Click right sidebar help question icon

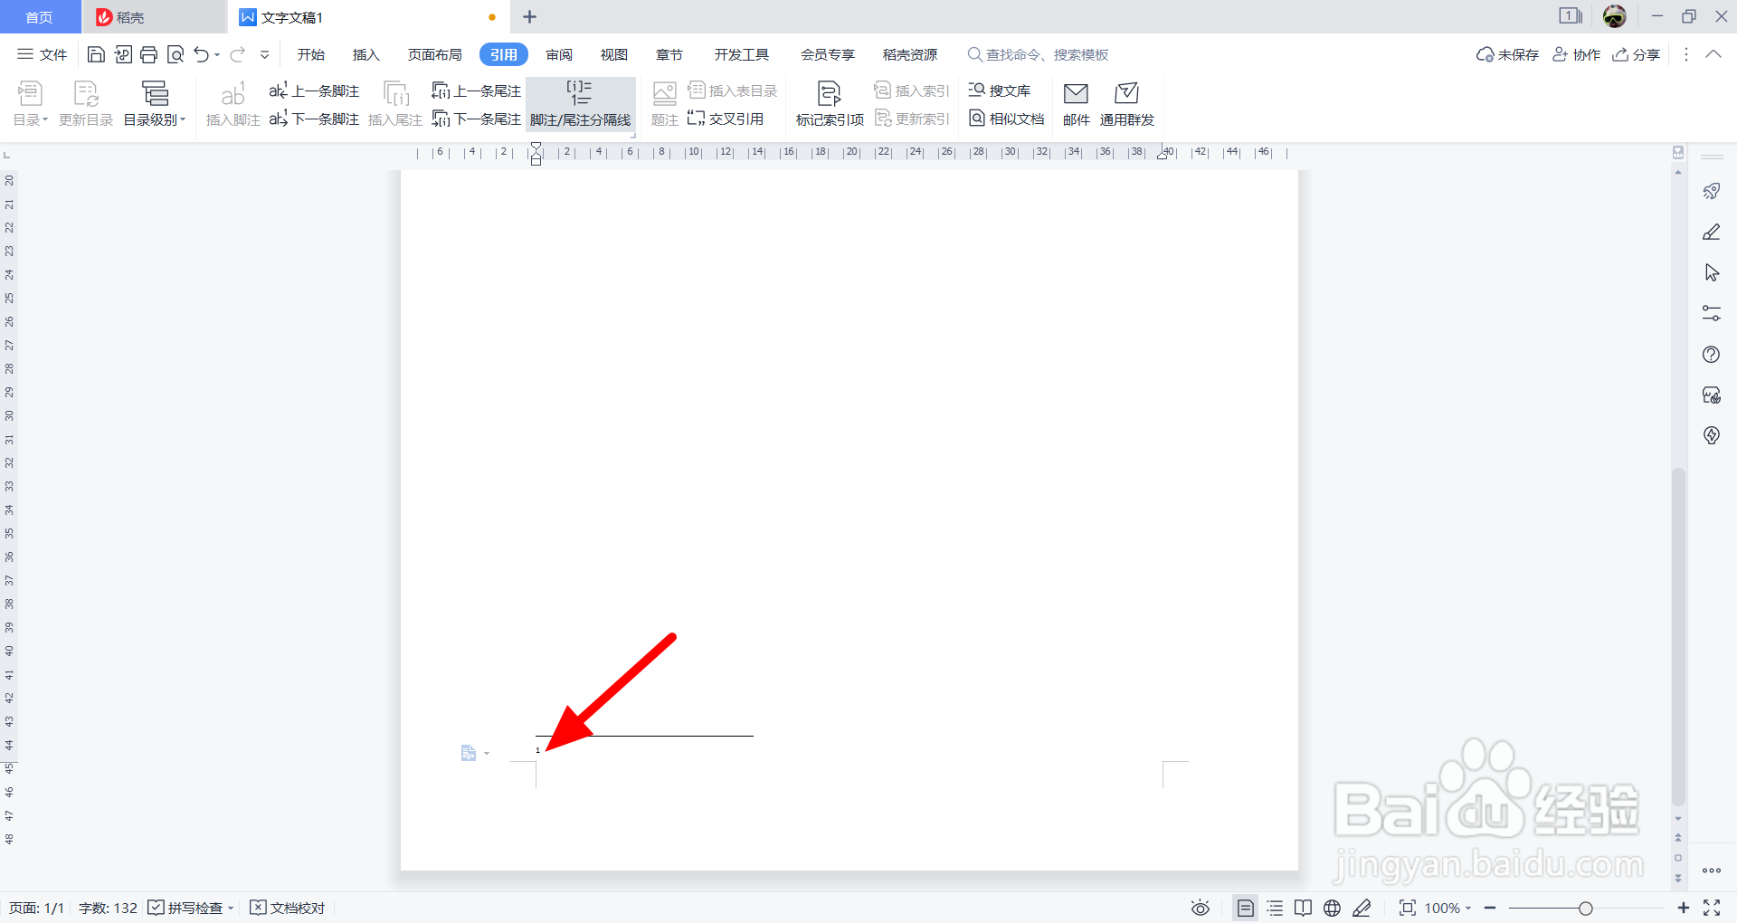pos(1712,354)
